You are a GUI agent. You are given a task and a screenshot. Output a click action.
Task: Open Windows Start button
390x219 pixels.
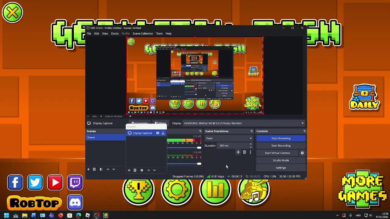pyautogui.click(x=6, y=215)
